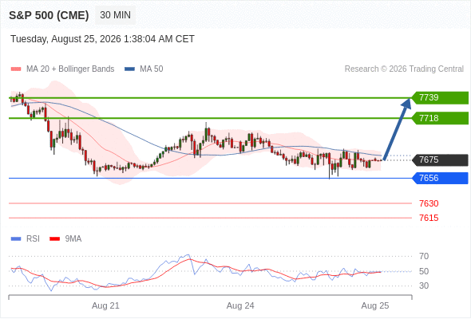Click the Aug 21 date axis label
The height and width of the screenshot is (319, 471).
(x=105, y=305)
